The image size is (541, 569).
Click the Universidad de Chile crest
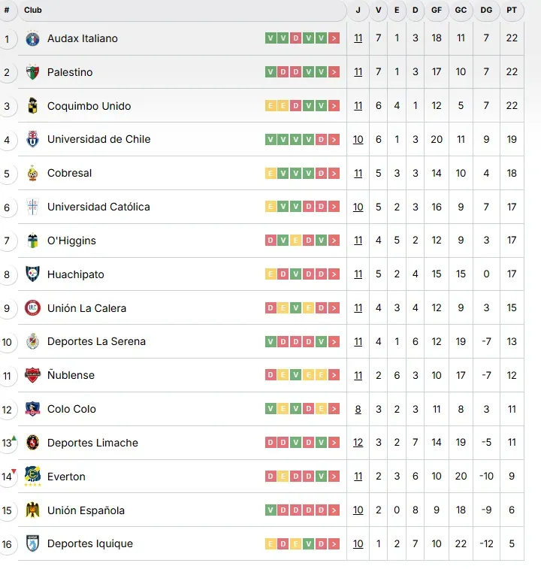click(32, 139)
